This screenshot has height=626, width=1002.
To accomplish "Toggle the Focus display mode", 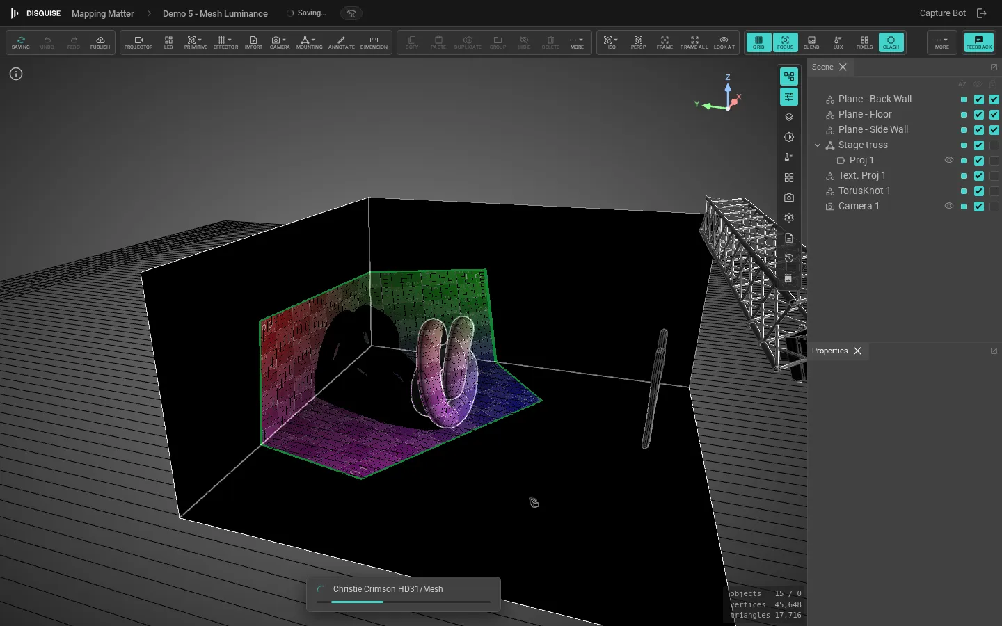I will click(x=785, y=42).
